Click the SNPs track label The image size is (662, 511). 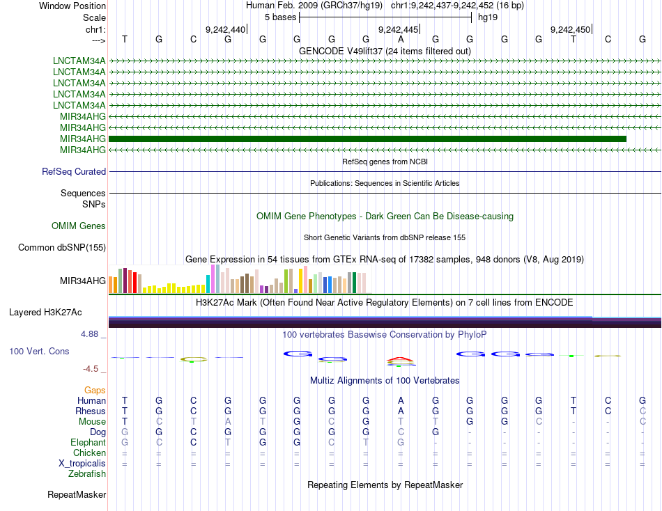pos(94,204)
